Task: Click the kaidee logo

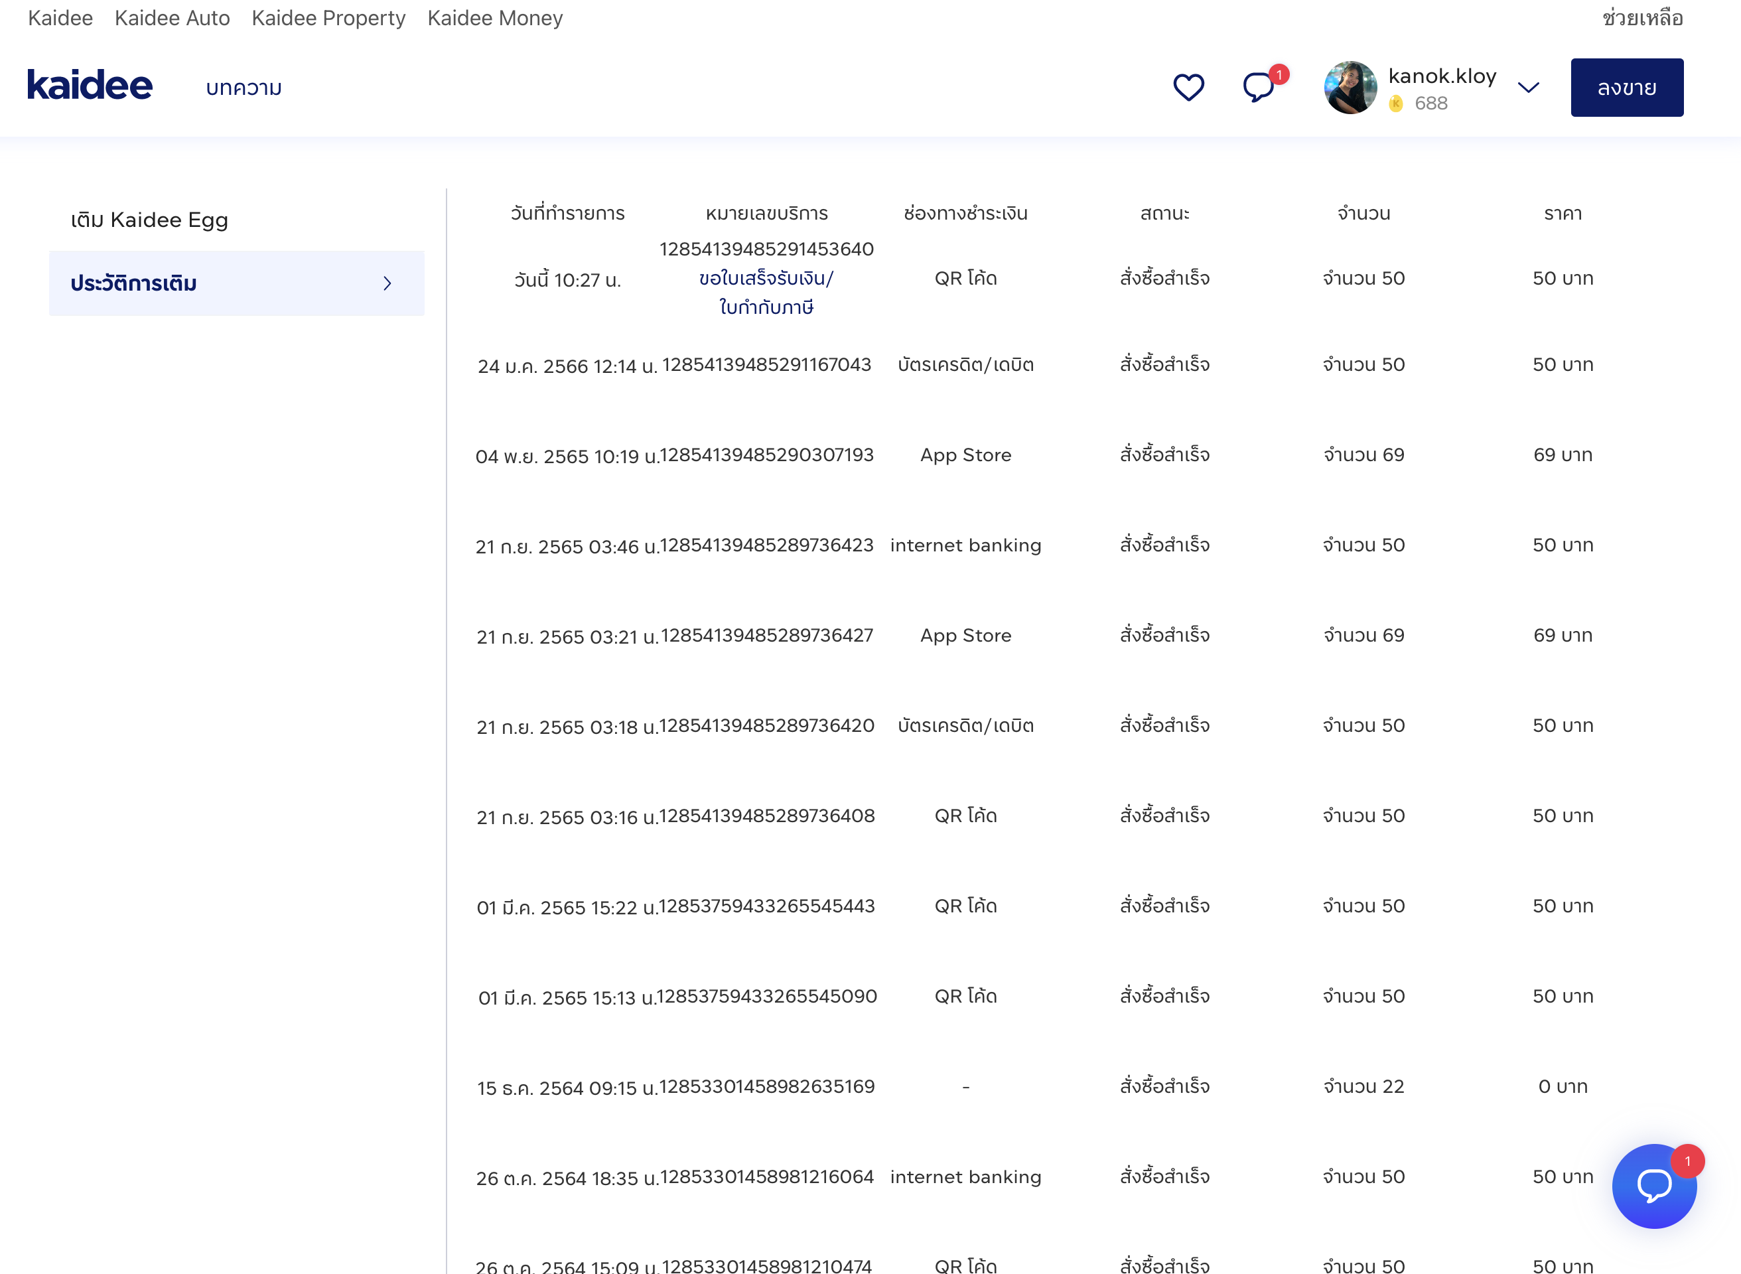Action: [90, 85]
